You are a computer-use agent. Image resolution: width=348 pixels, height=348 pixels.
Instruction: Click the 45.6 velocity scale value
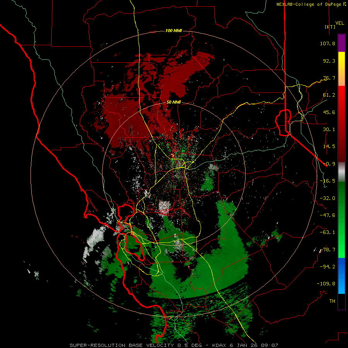pos(329,112)
